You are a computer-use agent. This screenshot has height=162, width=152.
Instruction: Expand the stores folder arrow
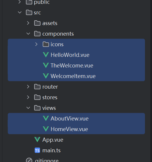(28, 97)
